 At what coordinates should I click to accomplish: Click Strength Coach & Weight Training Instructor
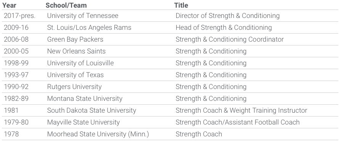(241, 110)
